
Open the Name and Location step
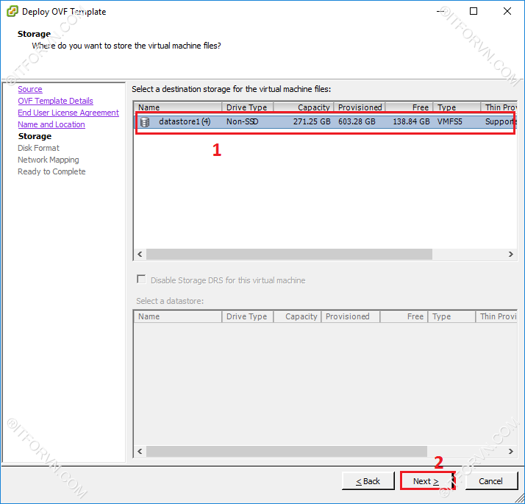click(x=51, y=124)
